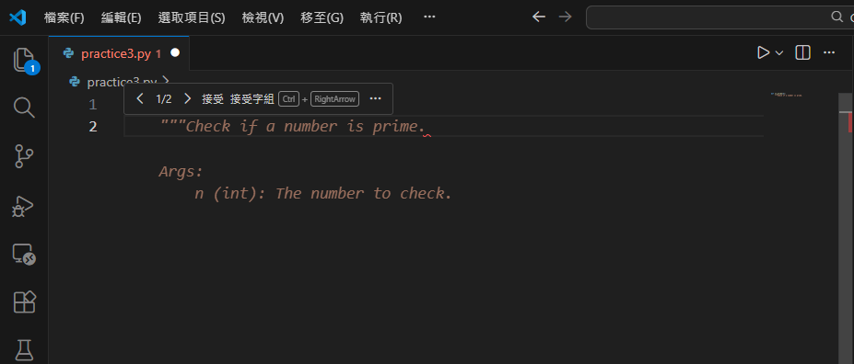Open the Remote Explorer icon
Image resolution: width=854 pixels, height=364 pixels.
(x=24, y=254)
